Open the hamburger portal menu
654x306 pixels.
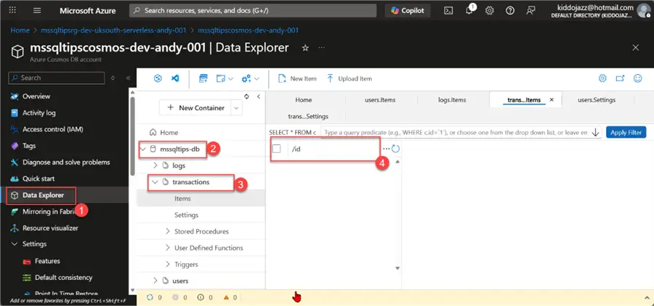click(37, 10)
